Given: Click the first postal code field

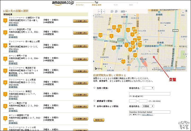Looking at the screenshot, I should [133, 101].
